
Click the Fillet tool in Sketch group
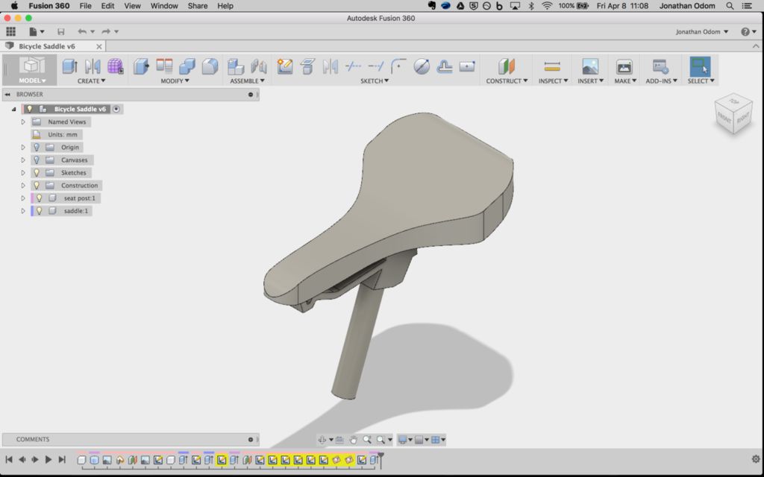[399, 66]
